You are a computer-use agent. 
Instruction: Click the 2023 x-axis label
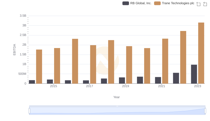(198, 86)
